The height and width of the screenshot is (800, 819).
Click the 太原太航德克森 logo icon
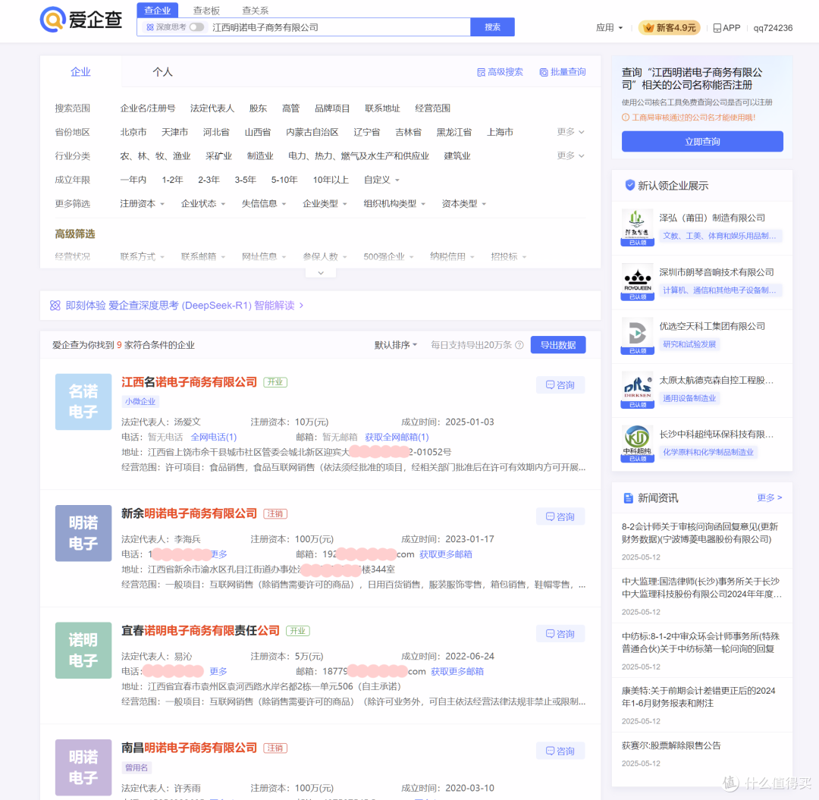coord(637,390)
